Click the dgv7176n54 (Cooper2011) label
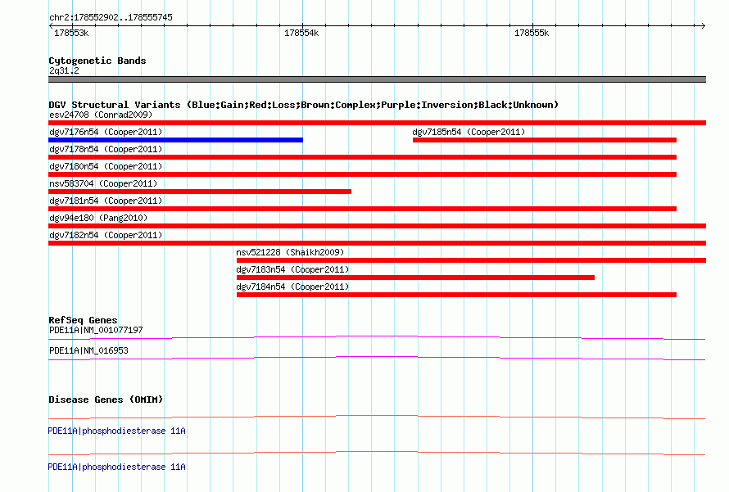 [x=106, y=132]
